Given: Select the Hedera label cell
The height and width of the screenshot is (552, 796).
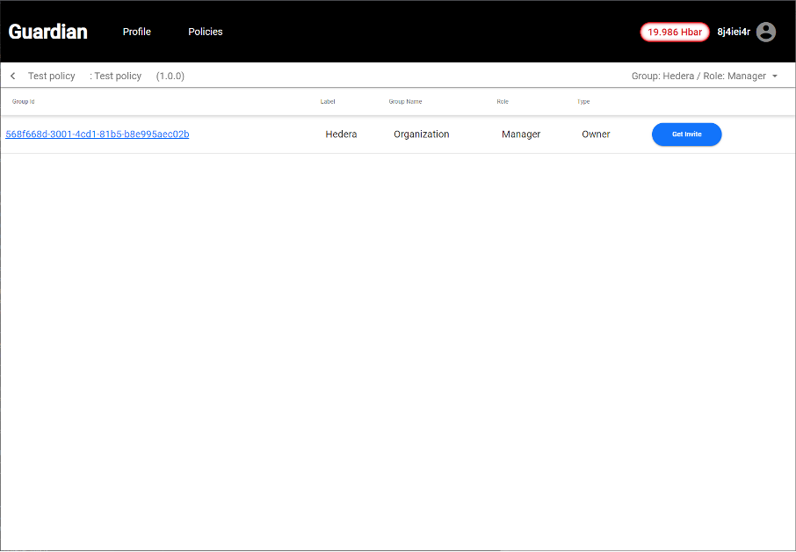Looking at the screenshot, I should pos(341,134).
